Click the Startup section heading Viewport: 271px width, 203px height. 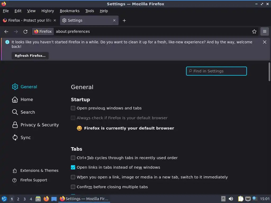pyautogui.click(x=80, y=100)
